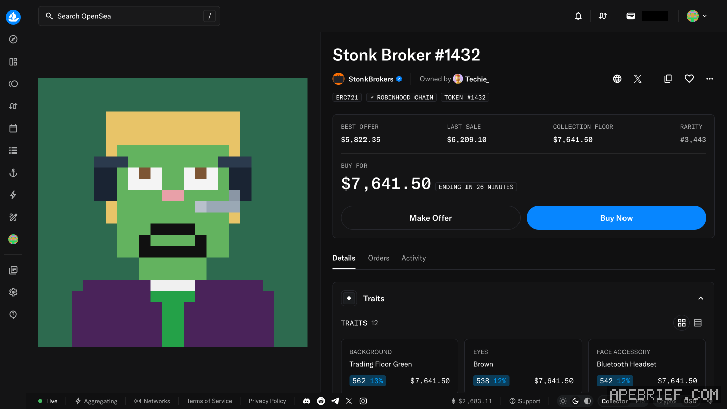Image resolution: width=727 pixels, height=409 pixels.
Task: Open the Support link in footer
Action: pos(525,401)
